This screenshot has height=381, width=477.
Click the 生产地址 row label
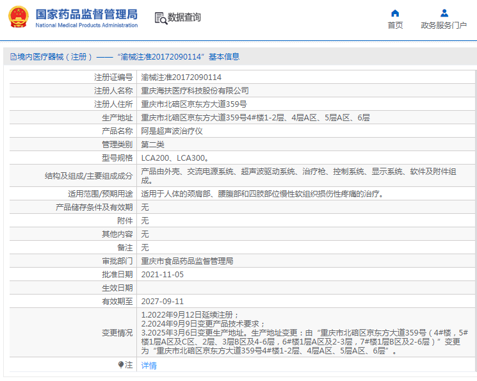tap(117, 117)
